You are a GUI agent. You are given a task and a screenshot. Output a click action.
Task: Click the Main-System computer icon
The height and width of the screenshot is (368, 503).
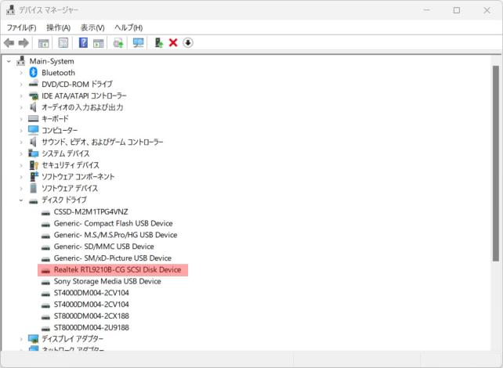[x=21, y=61]
